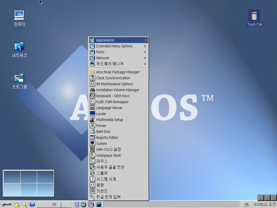Click the eject tray button
The width and height of the screenshot is (277, 208).
pyautogui.click(x=246, y=204)
